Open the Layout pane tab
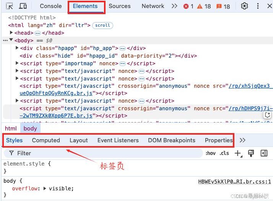Screen dimensions: 273x201 pyautogui.click(x=79, y=140)
